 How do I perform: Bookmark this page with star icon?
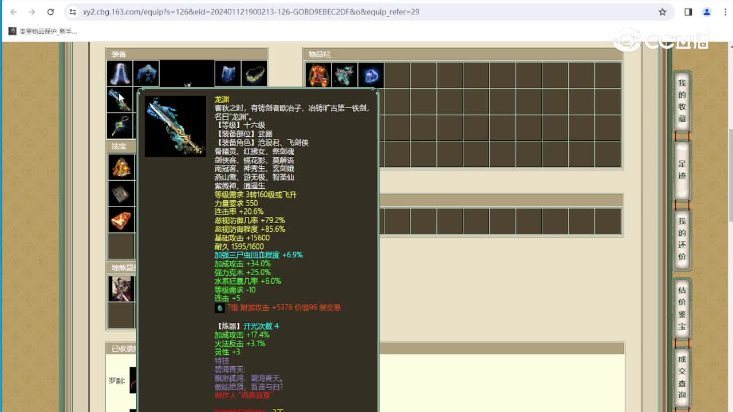[663, 11]
